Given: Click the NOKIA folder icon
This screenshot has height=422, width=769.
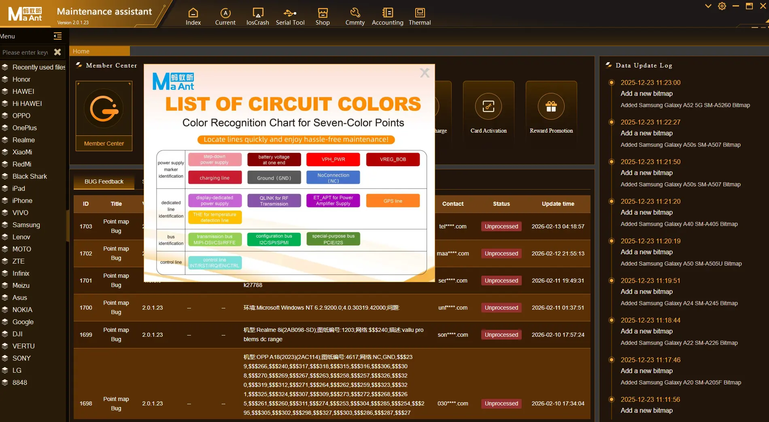Looking at the screenshot, I should click(x=5, y=310).
